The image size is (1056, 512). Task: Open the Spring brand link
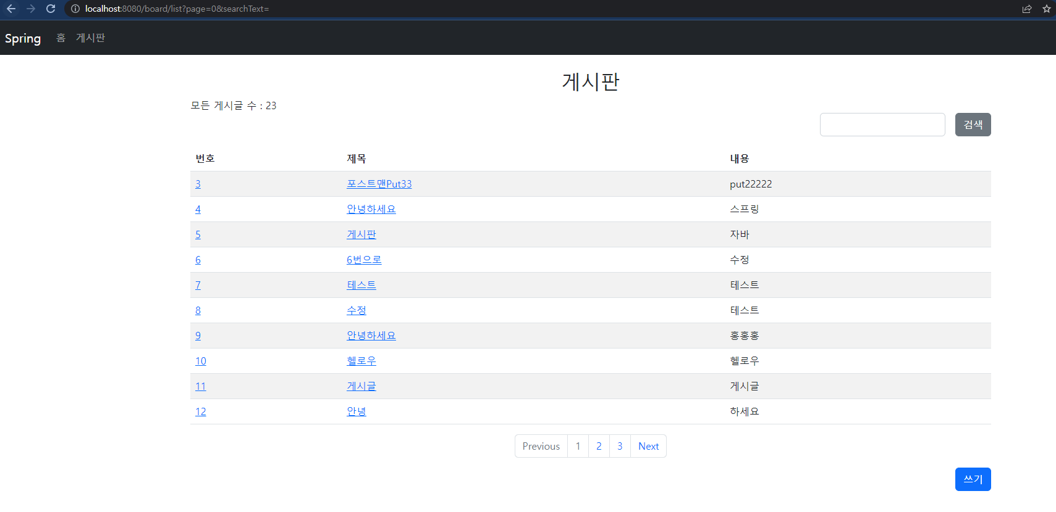point(23,38)
